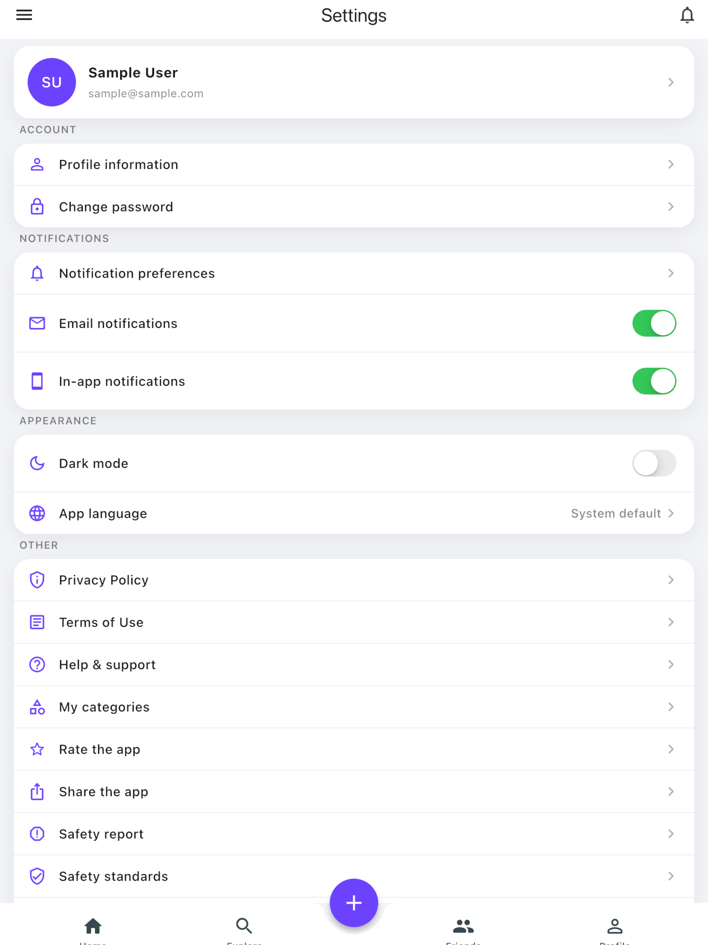Viewport: 708px width, 945px height.
Task: Open Notification preferences chevron
Action: point(670,273)
